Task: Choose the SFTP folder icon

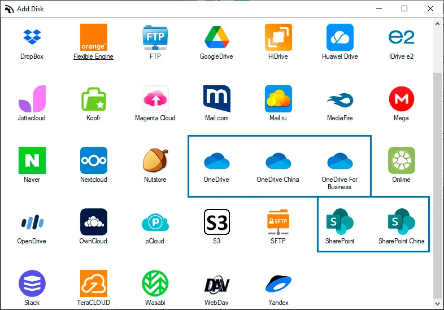Action: click(278, 222)
